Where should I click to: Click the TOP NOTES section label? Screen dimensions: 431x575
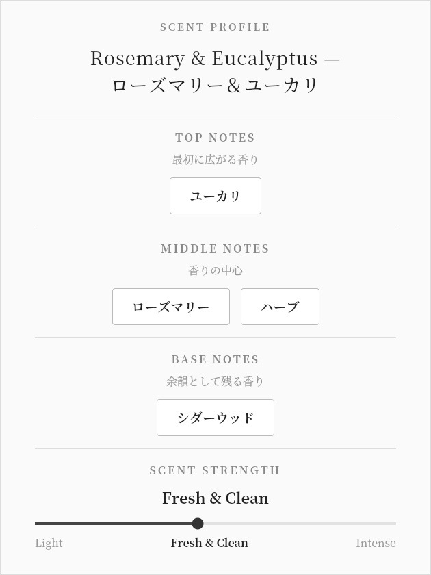[215, 138]
